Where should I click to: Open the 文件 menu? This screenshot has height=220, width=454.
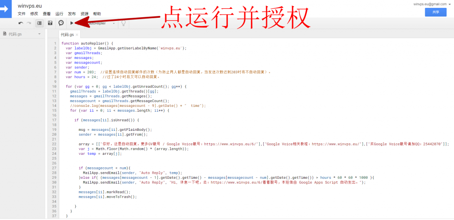point(22,14)
